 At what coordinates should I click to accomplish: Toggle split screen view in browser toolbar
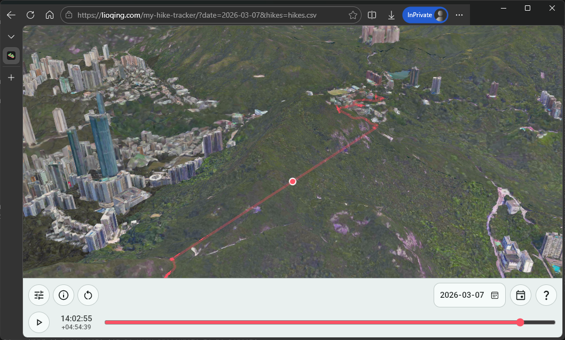pyautogui.click(x=372, y=14)
